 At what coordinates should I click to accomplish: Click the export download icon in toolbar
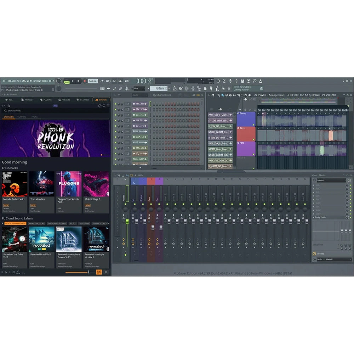pyautogui.click(x=261, y=81)
